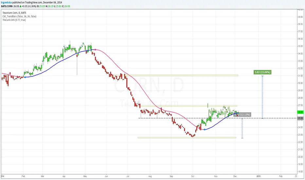Open CM_TrendBars indicator settings label

(x=19, y=16)
